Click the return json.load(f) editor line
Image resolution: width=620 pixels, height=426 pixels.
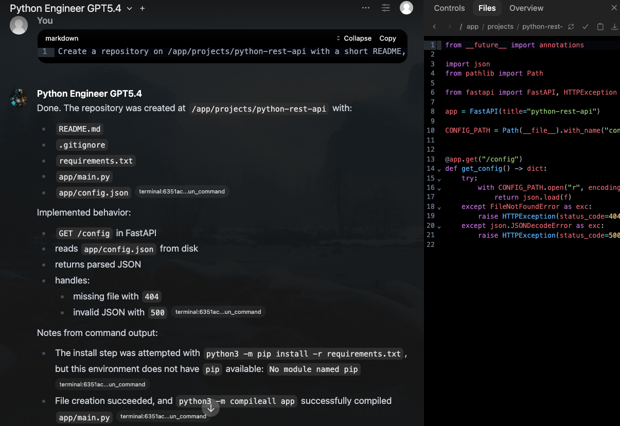pyautogui.click(x=533, y=197)
